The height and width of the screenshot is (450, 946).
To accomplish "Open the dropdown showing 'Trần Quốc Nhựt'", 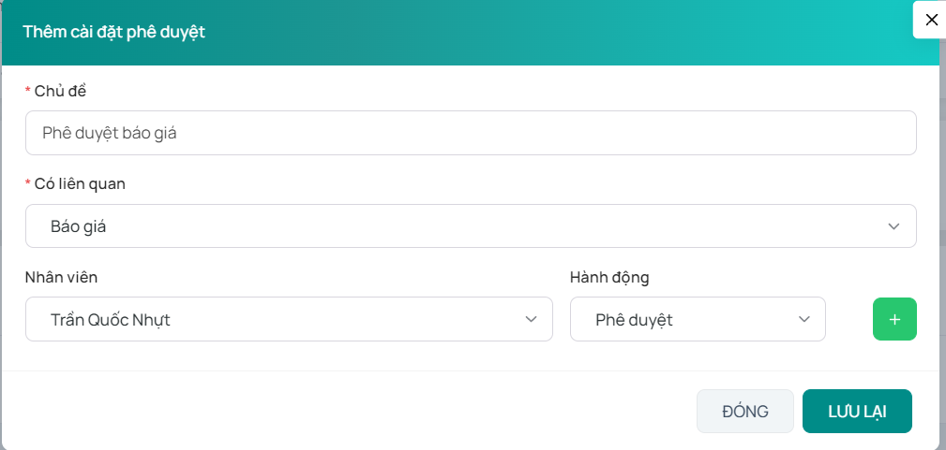I will [x=281, y=320].
